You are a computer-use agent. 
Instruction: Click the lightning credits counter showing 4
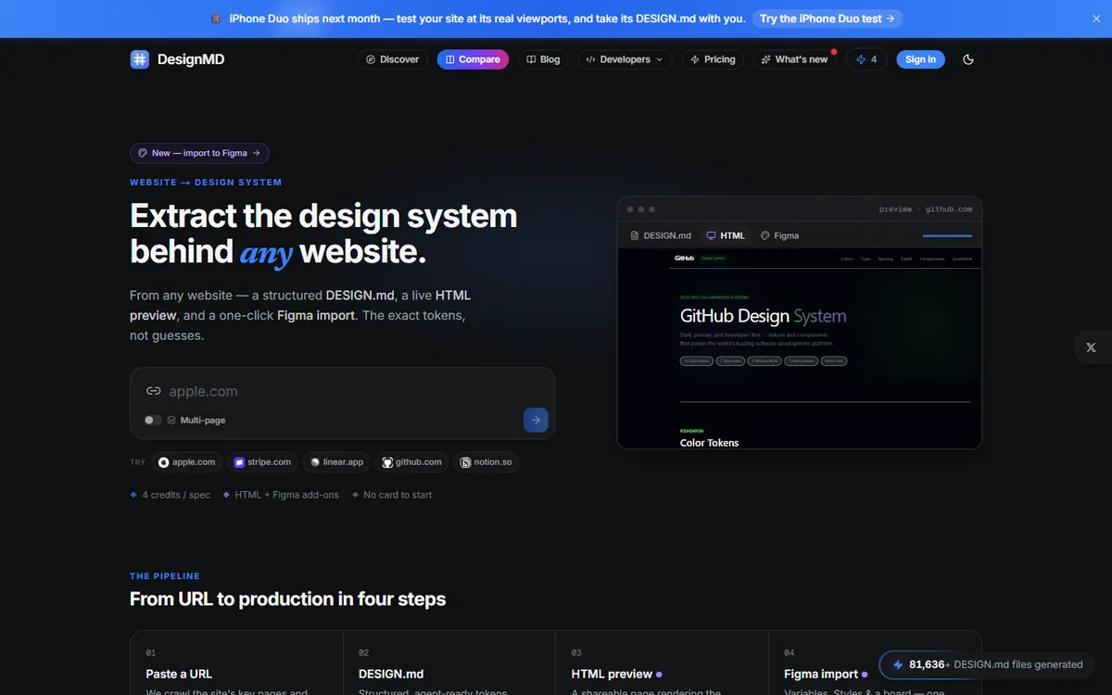click(x=866, y=59)
